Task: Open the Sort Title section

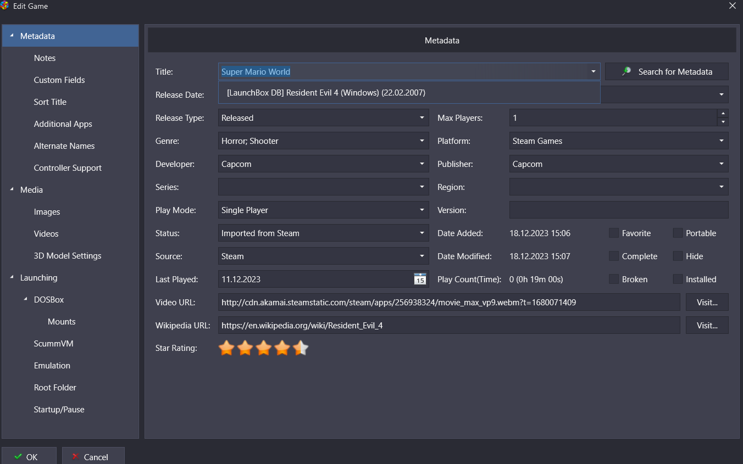Action: coord(50,102)
